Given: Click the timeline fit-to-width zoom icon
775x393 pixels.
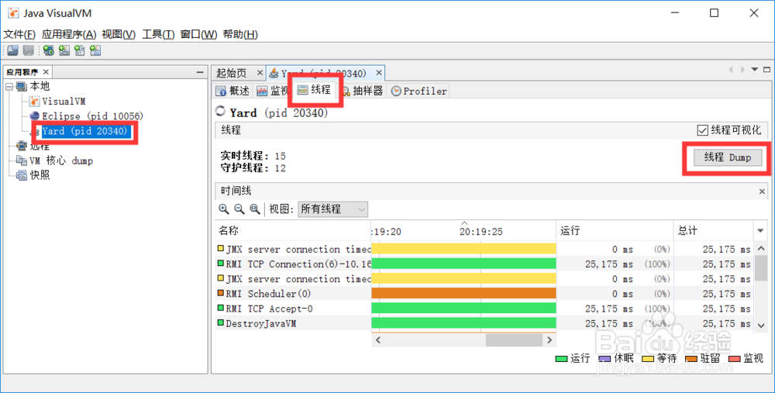Looking at the screenshot, I should tap(255, 209).
